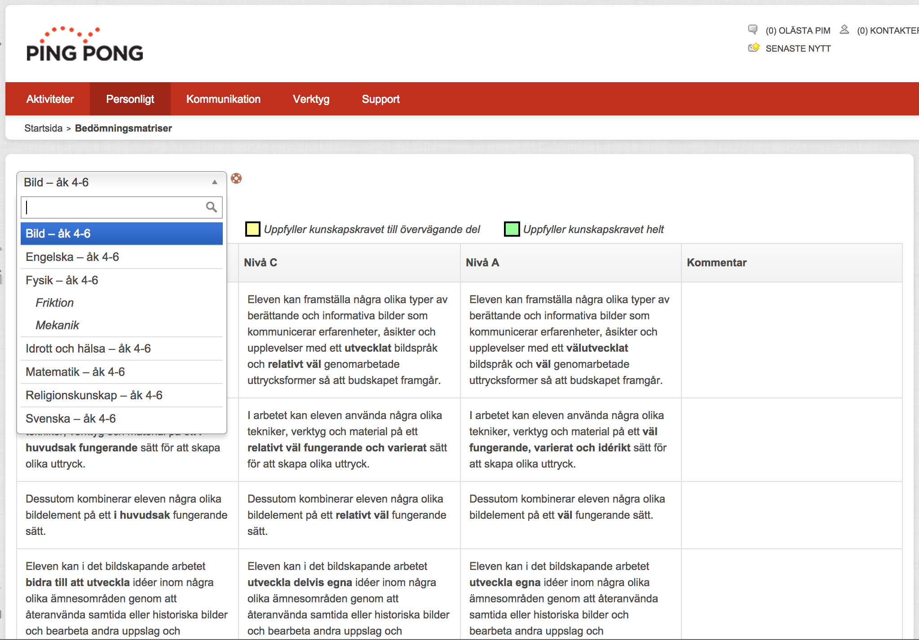Viewport: 919px width, 640px height.
Task: Select Mekanik sub-option
Action: [122, 325]
